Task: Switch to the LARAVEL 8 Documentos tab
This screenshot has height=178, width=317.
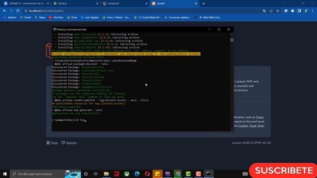Action: click(x=26, y=3)
